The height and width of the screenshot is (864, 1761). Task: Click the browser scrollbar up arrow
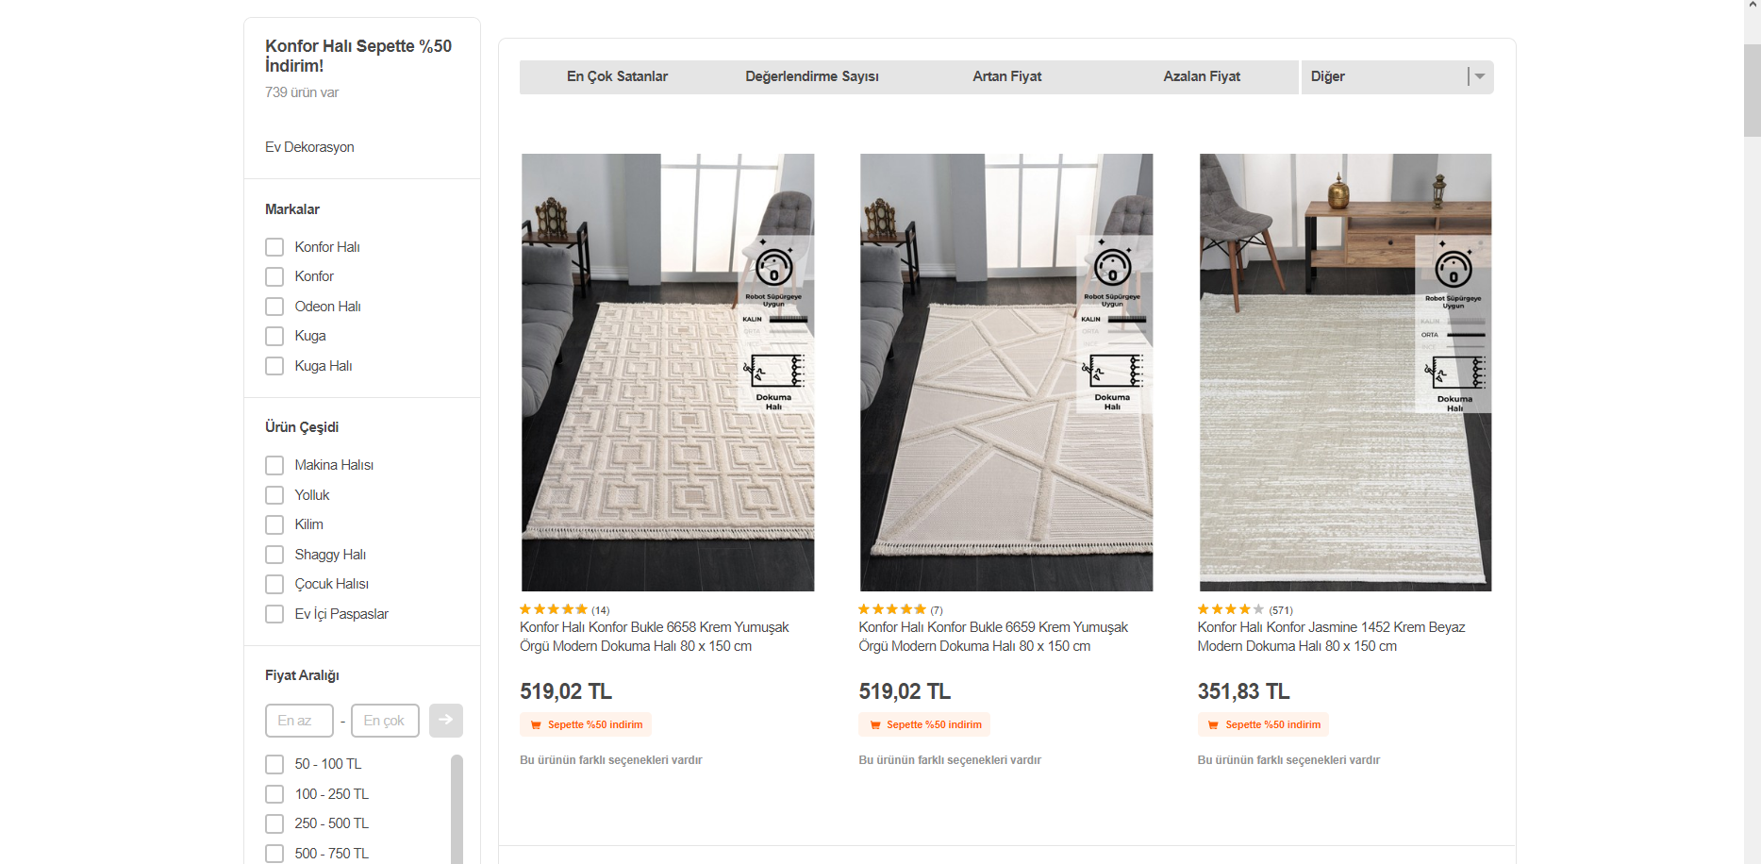click(x=1753, y=7)
